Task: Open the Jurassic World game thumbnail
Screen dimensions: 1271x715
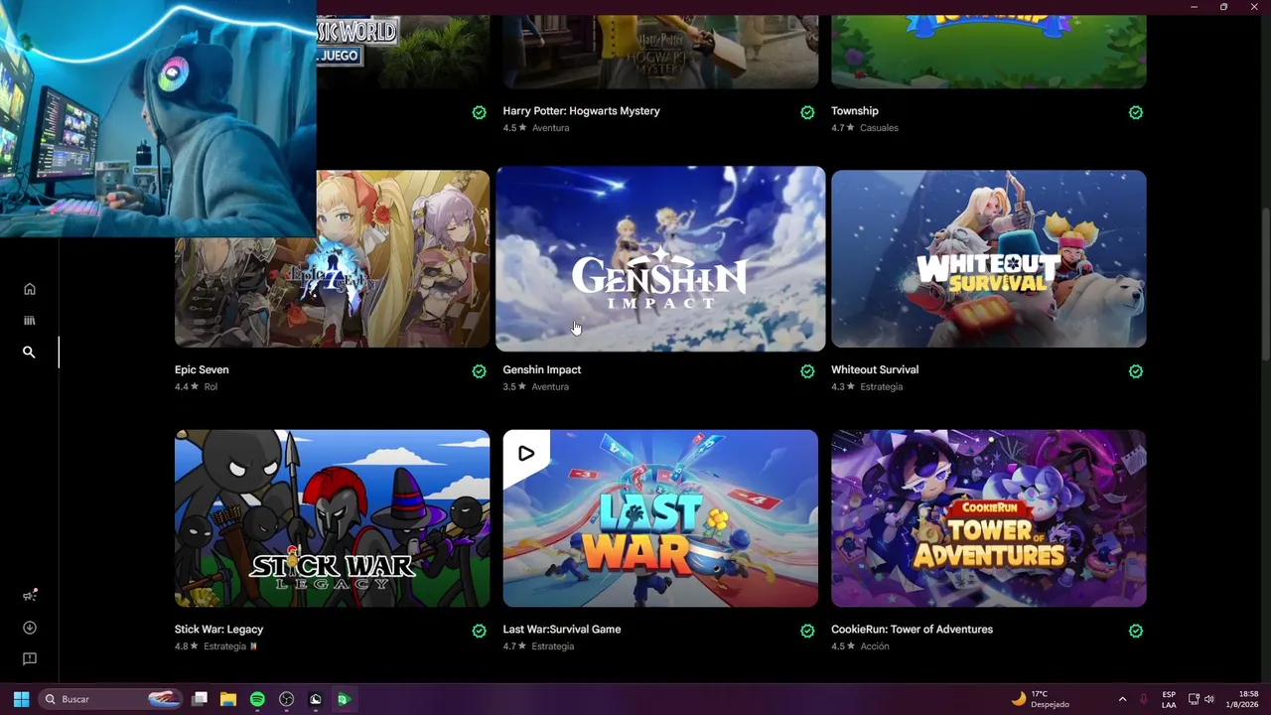Action: (403, 52)
